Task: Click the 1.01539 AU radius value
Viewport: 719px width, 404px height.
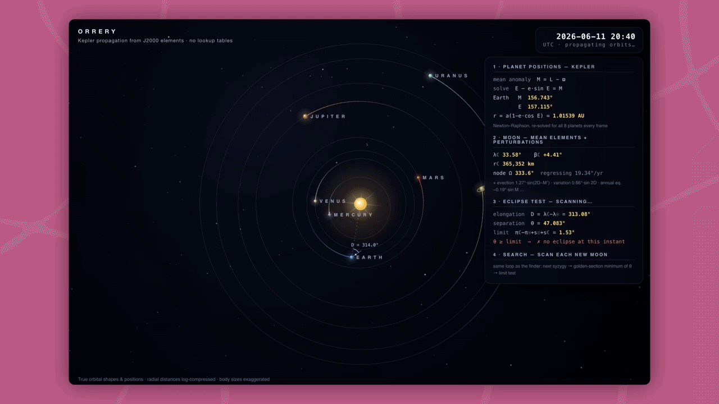Action: point(568,116)
